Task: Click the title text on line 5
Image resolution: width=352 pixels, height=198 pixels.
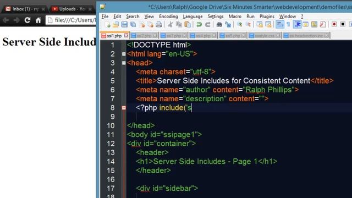Action: point(233,81)
